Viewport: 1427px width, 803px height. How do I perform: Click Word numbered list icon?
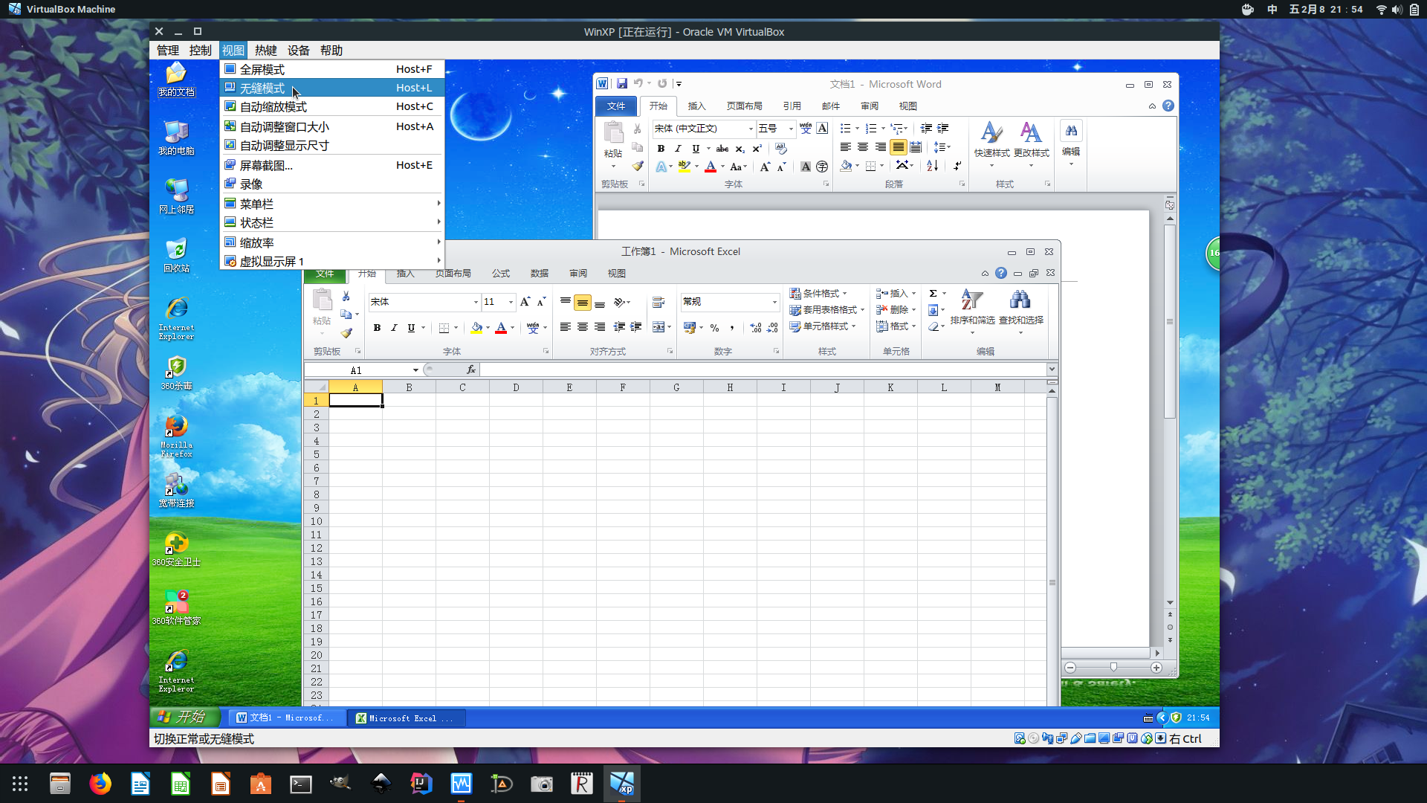[871, 129]
